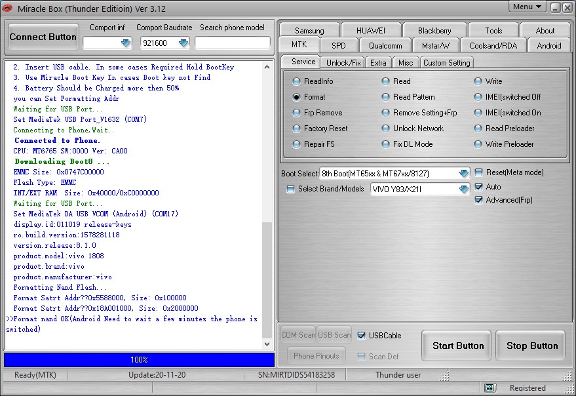Select the Qualcomm tab
The width and height of the screenshot is (576, 396).
(x=385, y=46)
